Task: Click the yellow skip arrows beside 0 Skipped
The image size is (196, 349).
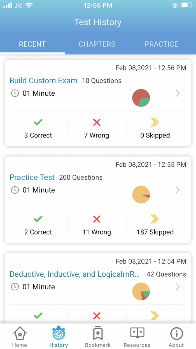Action: pyautogui.click(x=155, y=122)
